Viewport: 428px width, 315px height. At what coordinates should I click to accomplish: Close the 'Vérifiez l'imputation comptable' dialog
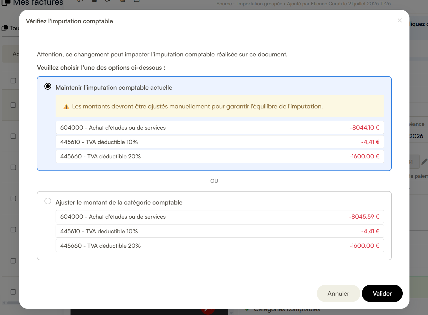399,20
